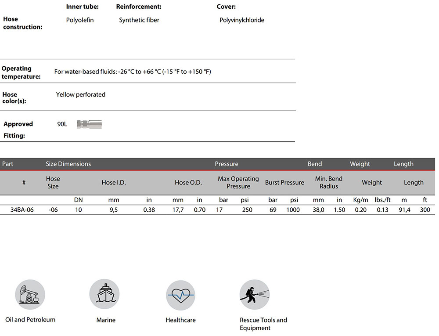Click the Burst Pressure column header

coord(284,182)
